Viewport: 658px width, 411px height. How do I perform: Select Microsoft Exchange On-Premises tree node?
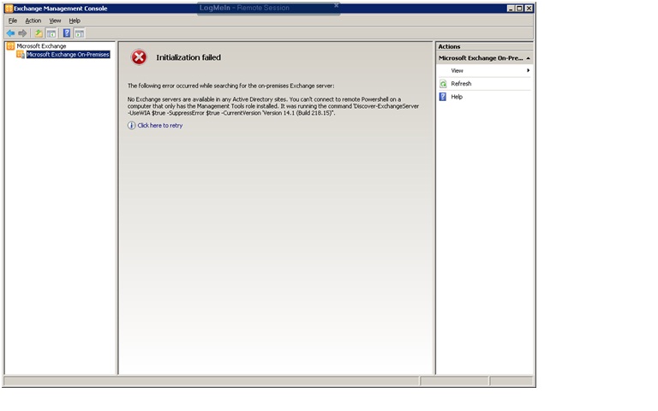point(68,55)
